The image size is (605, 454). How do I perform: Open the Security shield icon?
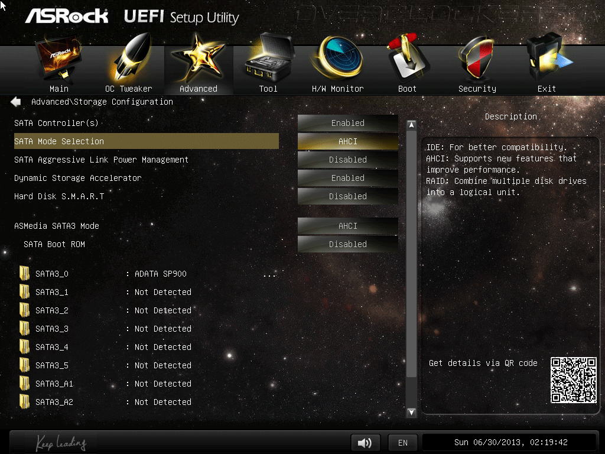(x=477, y=58)
